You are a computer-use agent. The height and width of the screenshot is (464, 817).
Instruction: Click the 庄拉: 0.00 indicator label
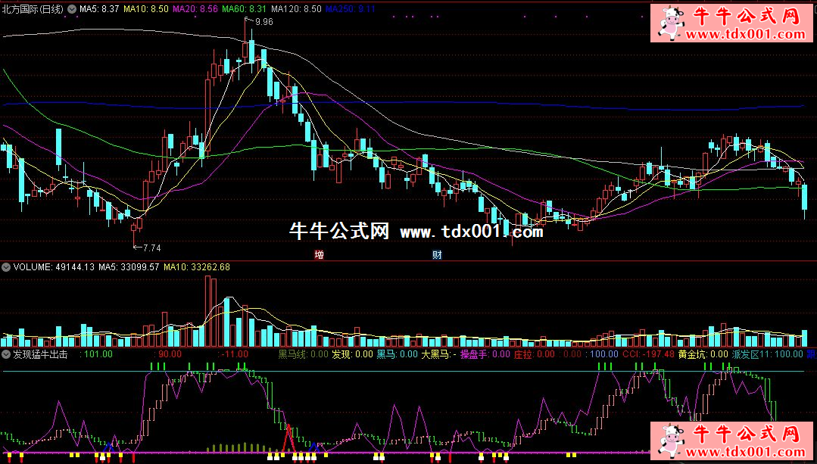point(535,354)
